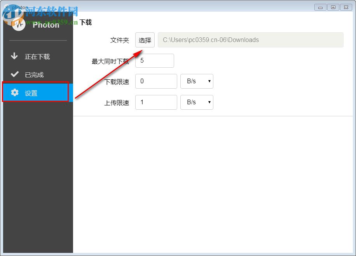This screenshot has width=356, height=256.
Task: Open the download speed unit B/s dropdown
Action: pos(197,81)
